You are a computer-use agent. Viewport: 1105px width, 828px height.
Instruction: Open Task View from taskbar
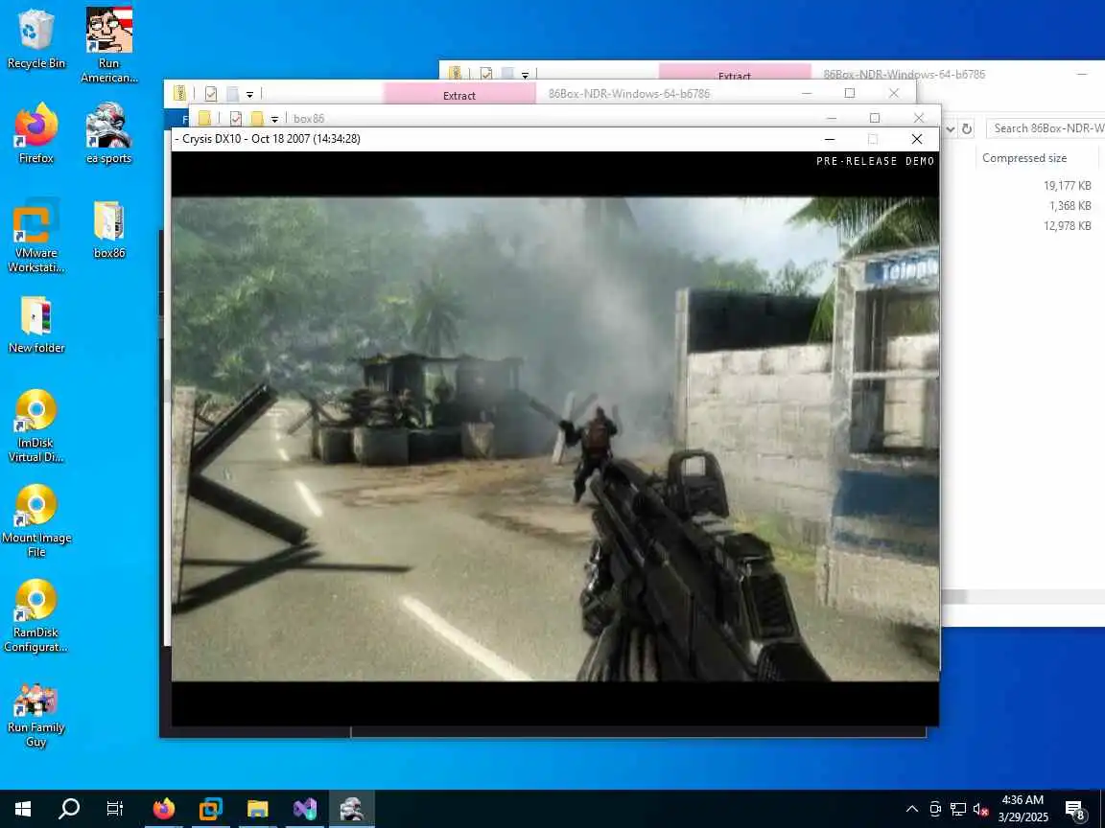pyautogui.click(x=114, y=808)
